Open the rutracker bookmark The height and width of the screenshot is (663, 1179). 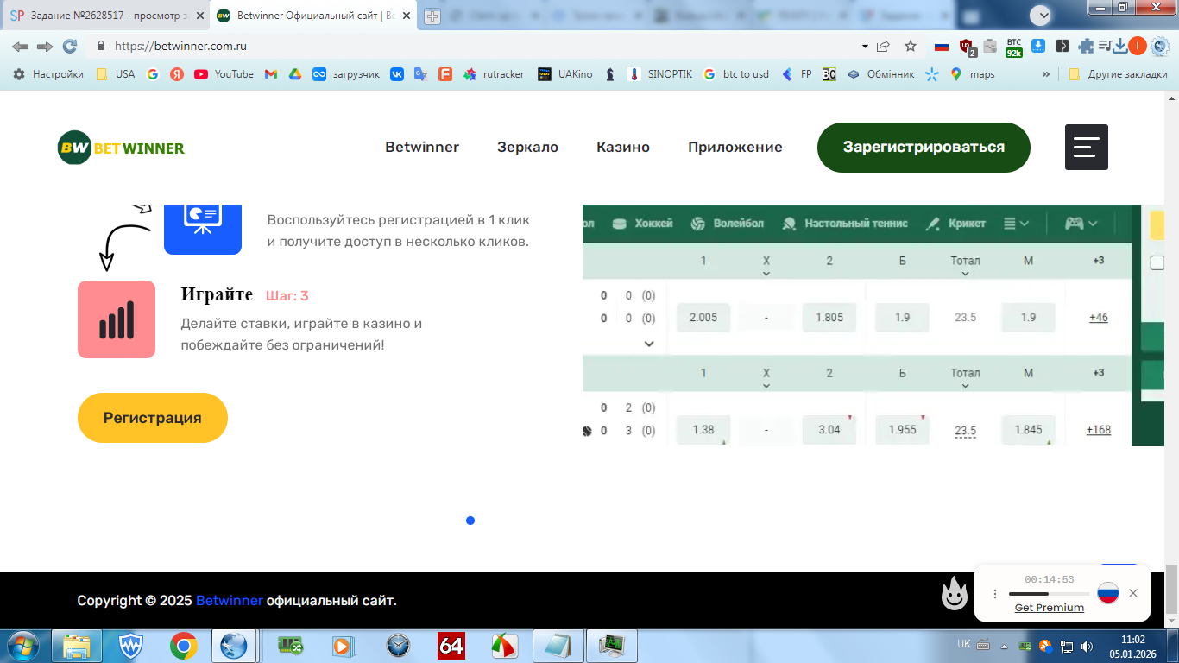click(x=494, y=74)
